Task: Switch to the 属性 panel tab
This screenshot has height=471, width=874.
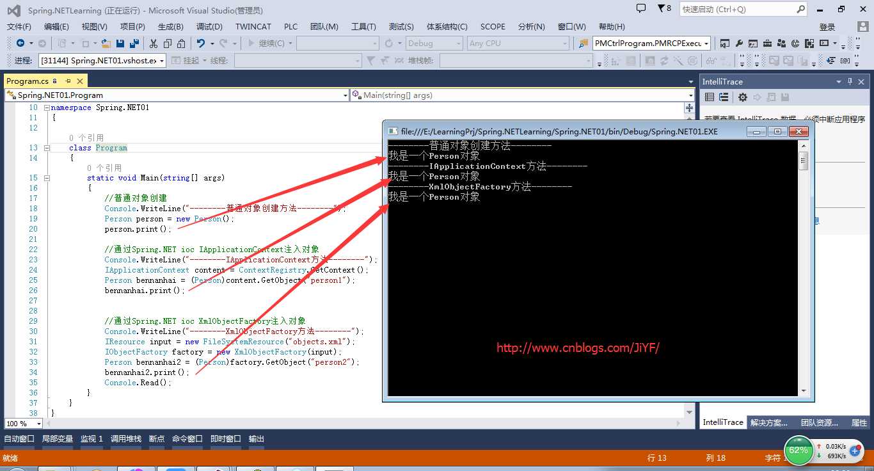Action: click(x=859, y=422)
